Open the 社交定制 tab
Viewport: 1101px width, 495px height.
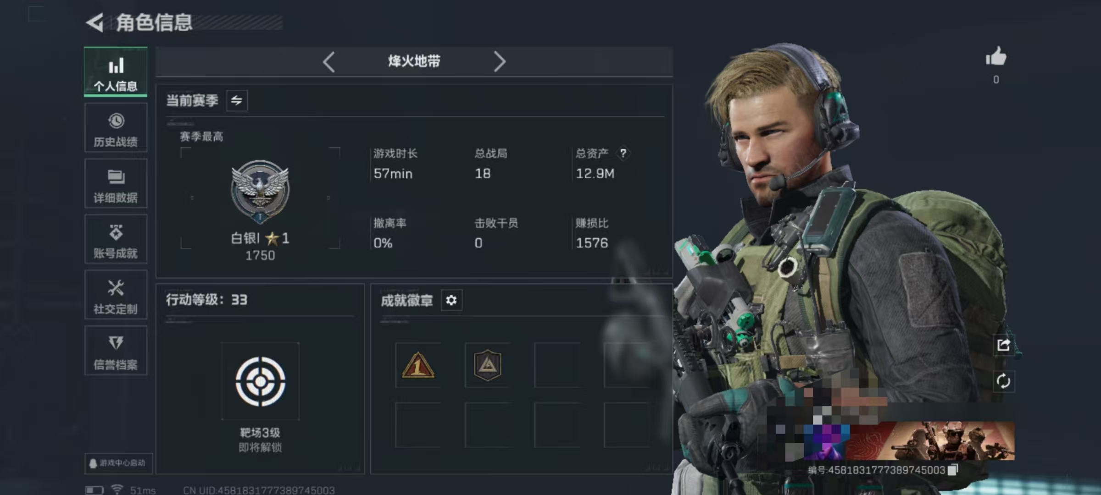116,295
